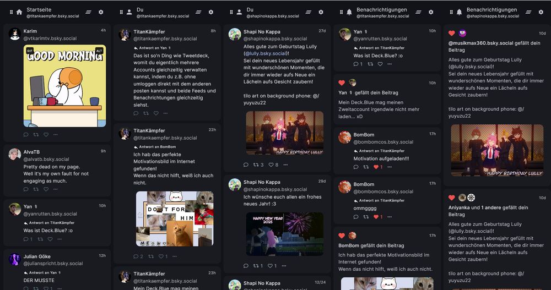The image size is (551, 290).
Task: Unlike BomBom's ommgggg reply
Action: coord(378,217)
